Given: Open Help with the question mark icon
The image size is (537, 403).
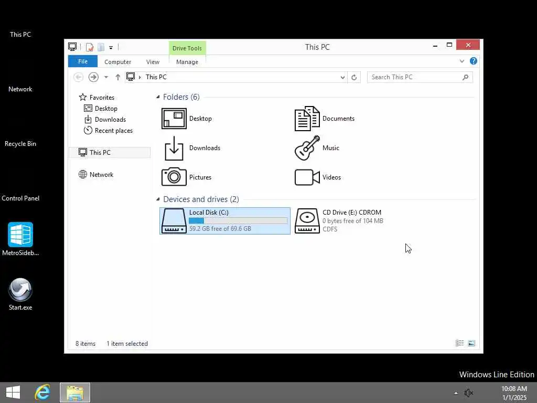Looking at the screenshot, I should [x=474, y=61].
